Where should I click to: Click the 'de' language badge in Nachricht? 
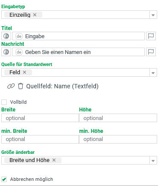(x=19, y=52)
